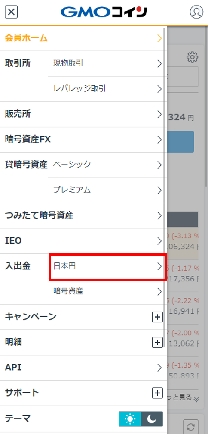Close the side menu with X icon
The image size is (208, 434).
tap(11, 12)
